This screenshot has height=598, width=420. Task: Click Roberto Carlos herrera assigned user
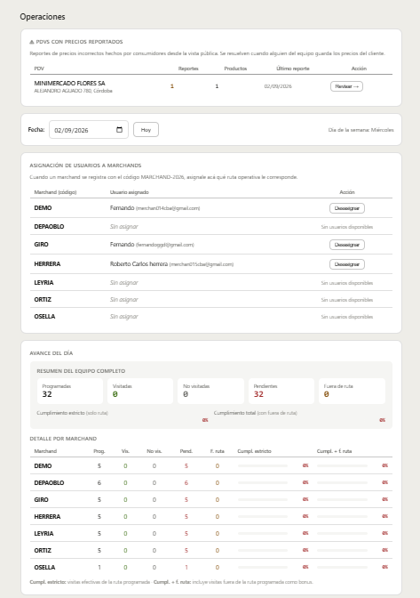171,264
